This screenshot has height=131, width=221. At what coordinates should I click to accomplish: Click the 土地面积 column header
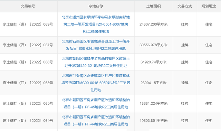tap(153, 6)
